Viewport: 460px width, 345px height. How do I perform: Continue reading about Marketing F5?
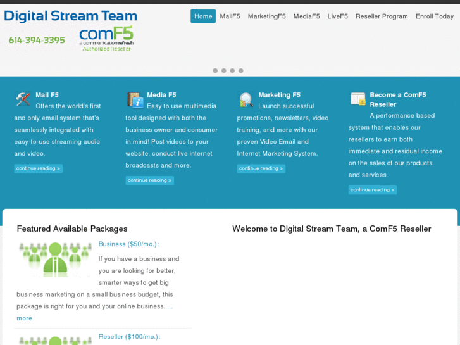(x=261, y=168)
